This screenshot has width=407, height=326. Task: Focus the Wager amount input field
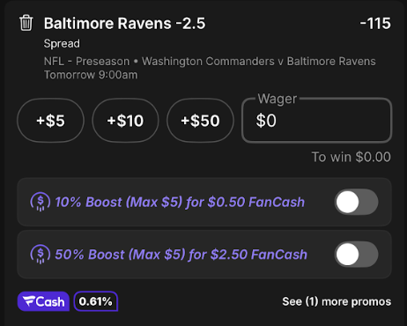(317, 121)
